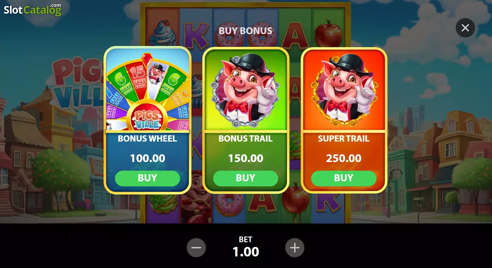The height and width of the screenshot is (268, 492).
Task: Buy the Super Trail feature
Action: 344,178
